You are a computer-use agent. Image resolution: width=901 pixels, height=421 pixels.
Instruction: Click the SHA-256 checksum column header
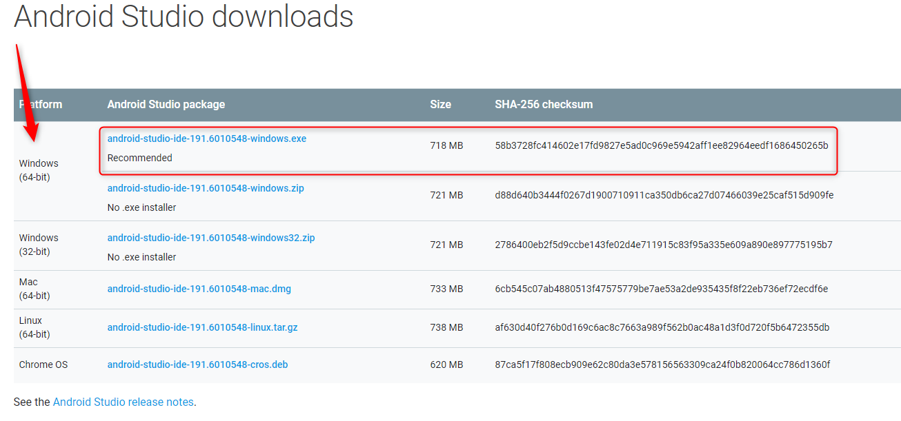[x=544, y=105]
